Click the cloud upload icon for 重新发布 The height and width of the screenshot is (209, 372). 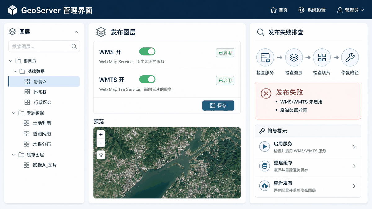coord(265,186)
